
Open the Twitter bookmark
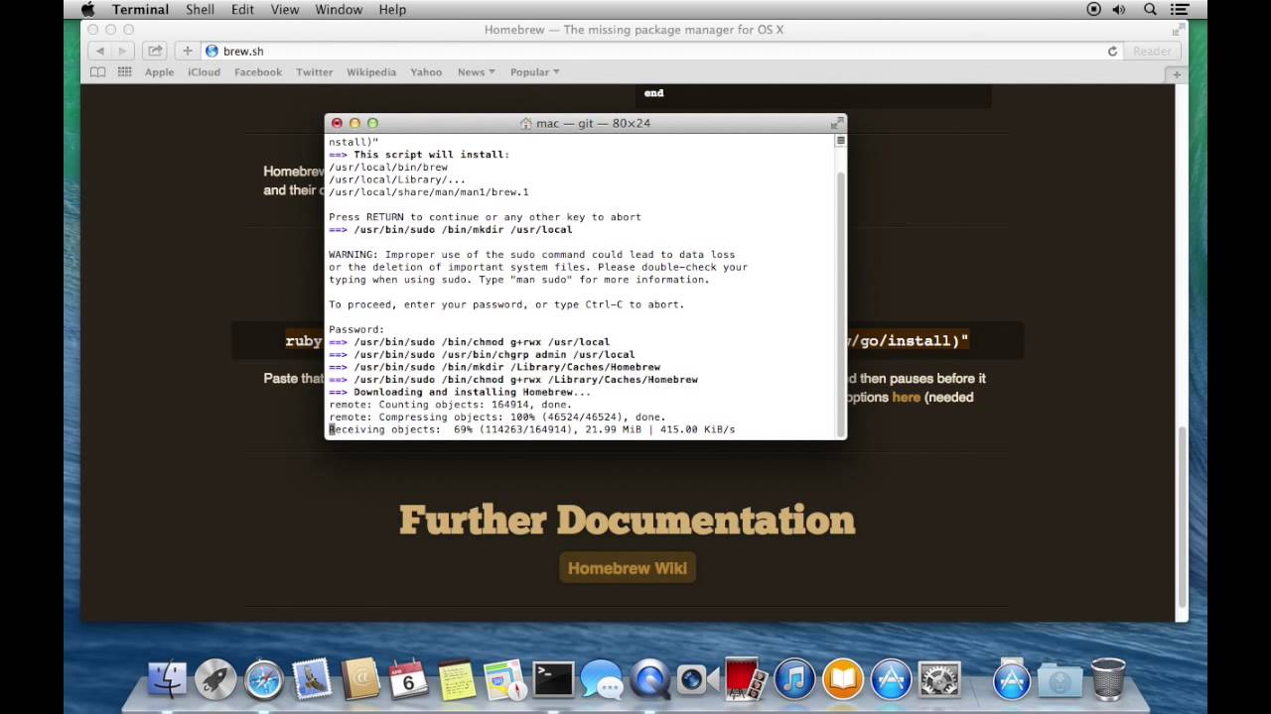(x=314, y=72)
